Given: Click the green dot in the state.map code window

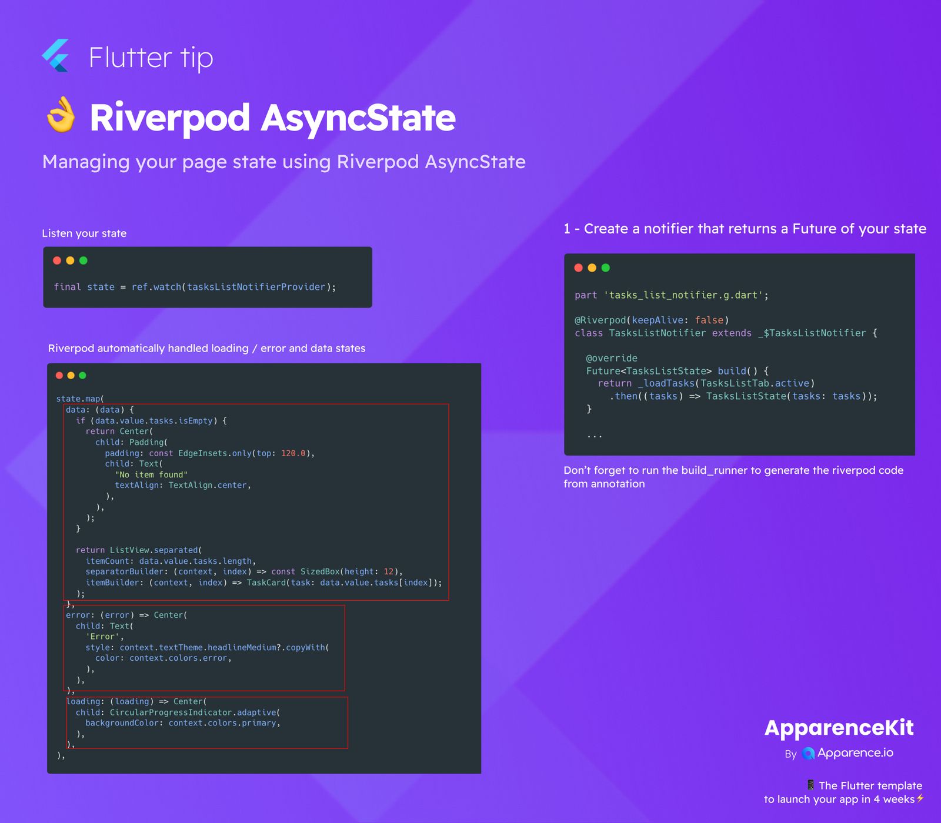Looking at the screenshot, I should 82,375.
